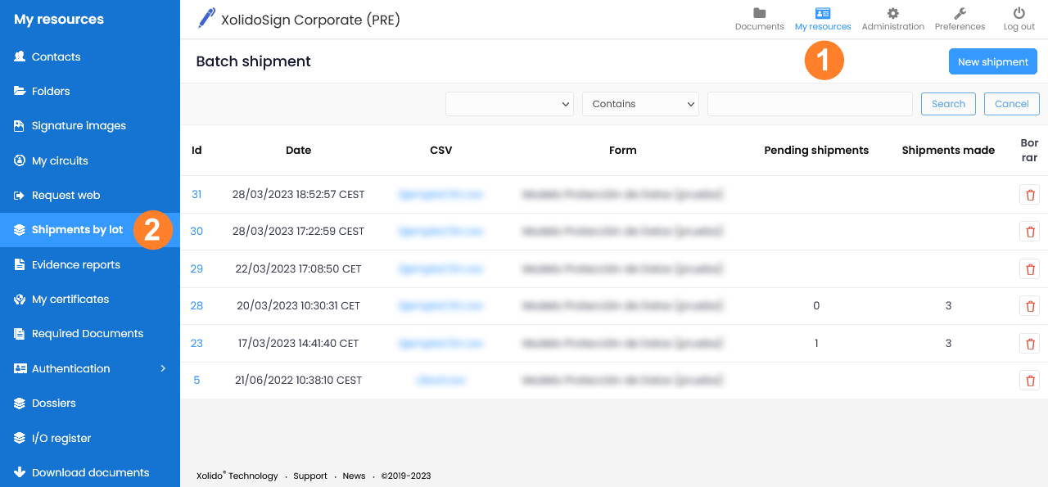
Task: Click pending shipments value 1 in row 23
Action: 816,343
